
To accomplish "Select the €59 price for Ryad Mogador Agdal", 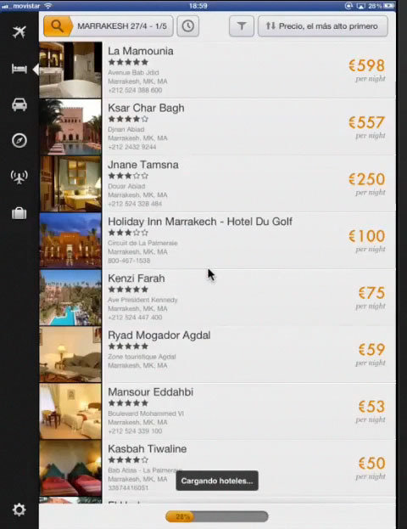I will coord(371,350).
